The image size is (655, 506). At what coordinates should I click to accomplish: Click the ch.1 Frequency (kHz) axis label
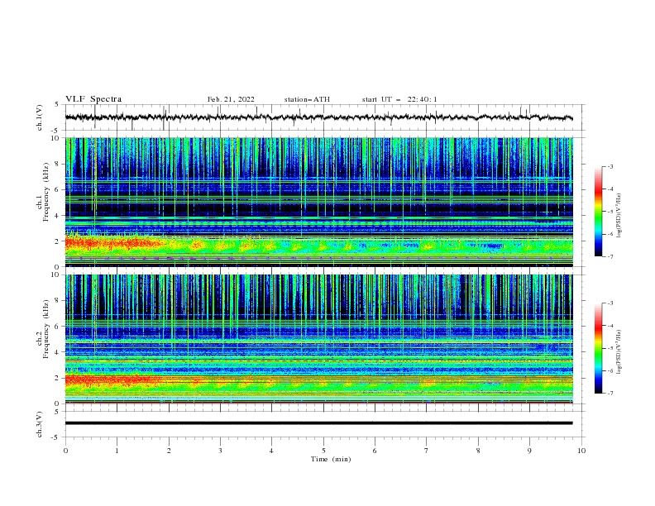pyautogui.click(x=43, y=193)
